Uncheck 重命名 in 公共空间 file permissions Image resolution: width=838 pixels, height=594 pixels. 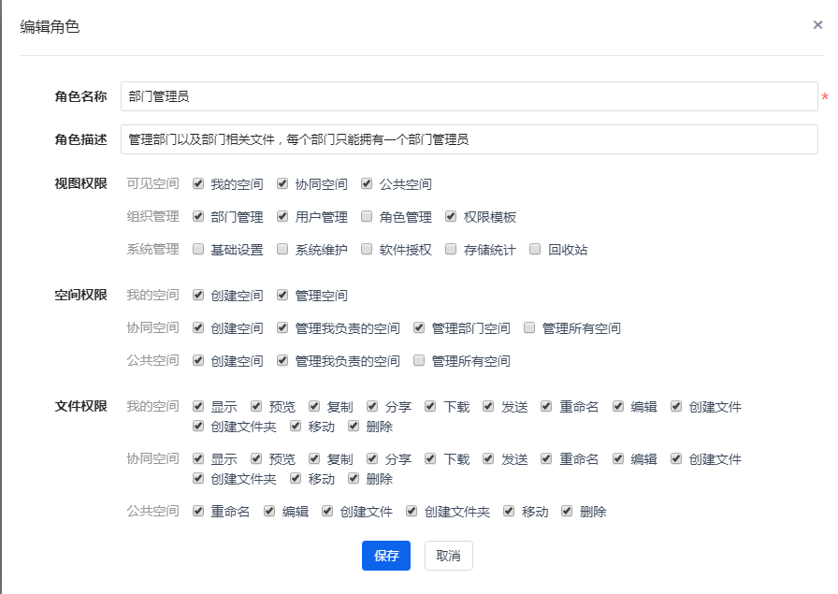coord(198,512)
